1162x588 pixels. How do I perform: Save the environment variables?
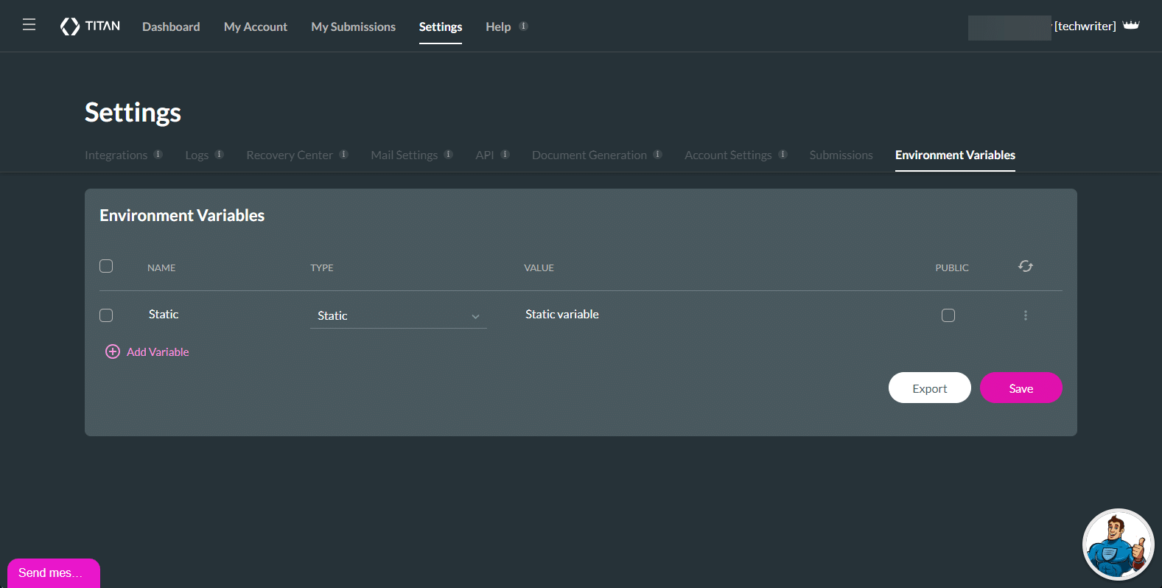[1021, 388]
